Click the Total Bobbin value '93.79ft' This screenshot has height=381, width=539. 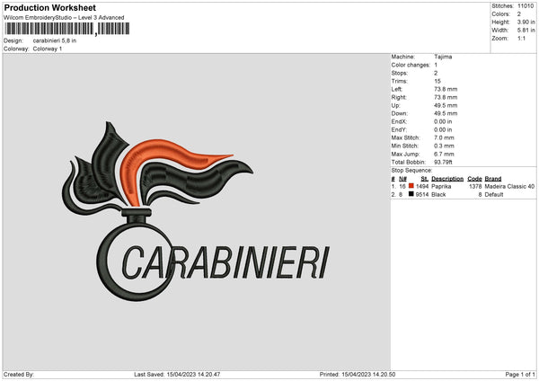[x=444, y=162]
